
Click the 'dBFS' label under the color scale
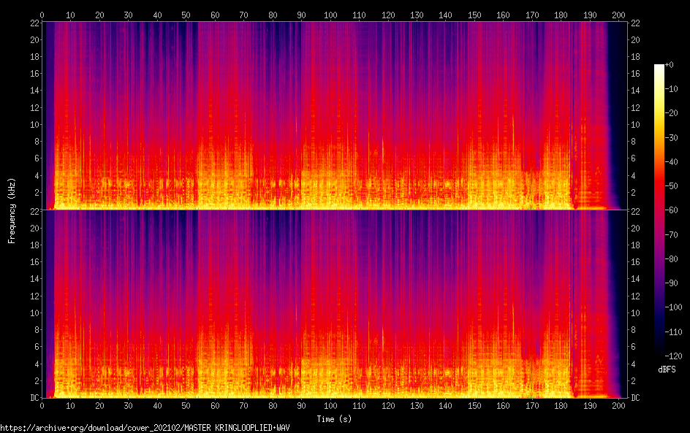[667, 369]
